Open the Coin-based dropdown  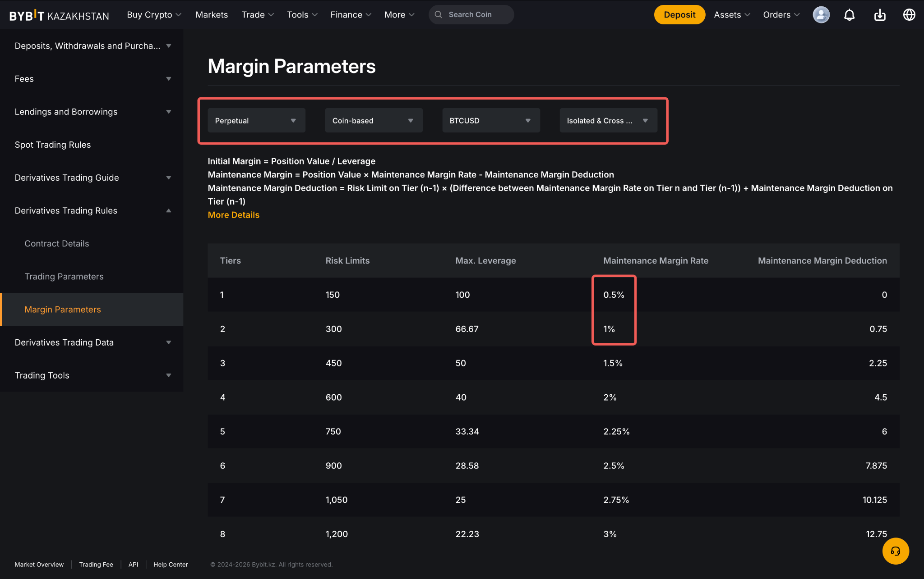[x=374, y=120]
